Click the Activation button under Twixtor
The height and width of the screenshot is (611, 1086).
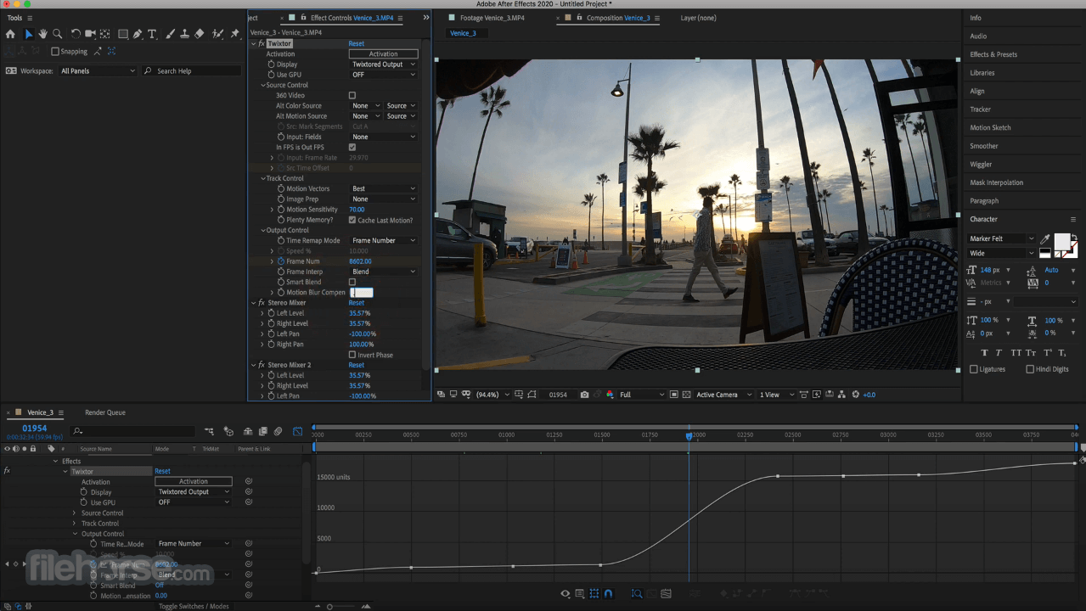click(383, 53)
